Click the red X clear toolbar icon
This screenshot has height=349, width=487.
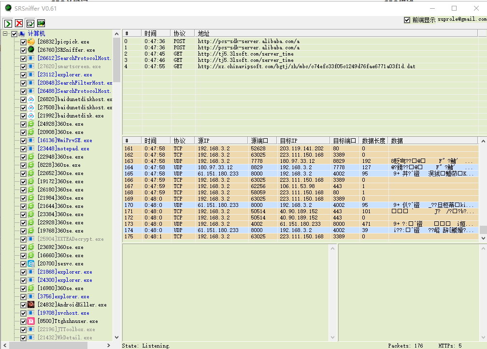point(19,23)
